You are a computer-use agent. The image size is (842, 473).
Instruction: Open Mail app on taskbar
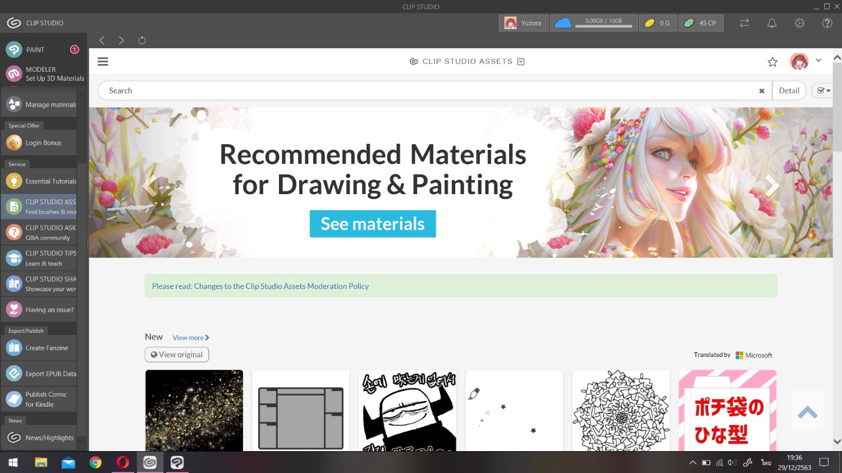(x=68, y=462)
